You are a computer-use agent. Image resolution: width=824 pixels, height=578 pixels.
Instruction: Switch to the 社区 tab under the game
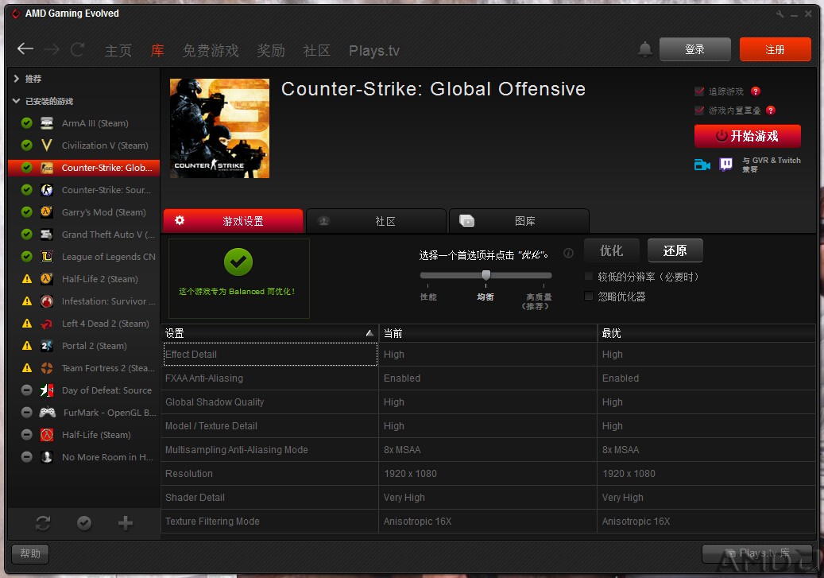coord(377,221)
